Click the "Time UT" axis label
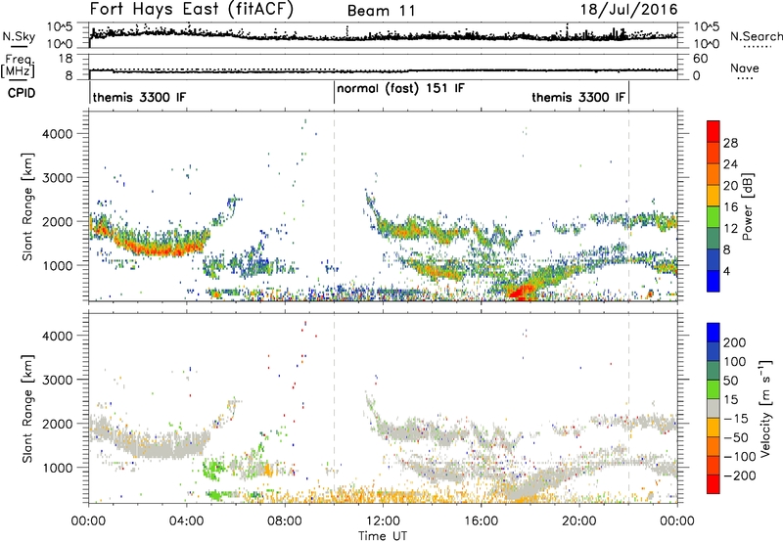The width and height of the screenshot is (783, 542). pyautogui.click(x=383, y=536)
